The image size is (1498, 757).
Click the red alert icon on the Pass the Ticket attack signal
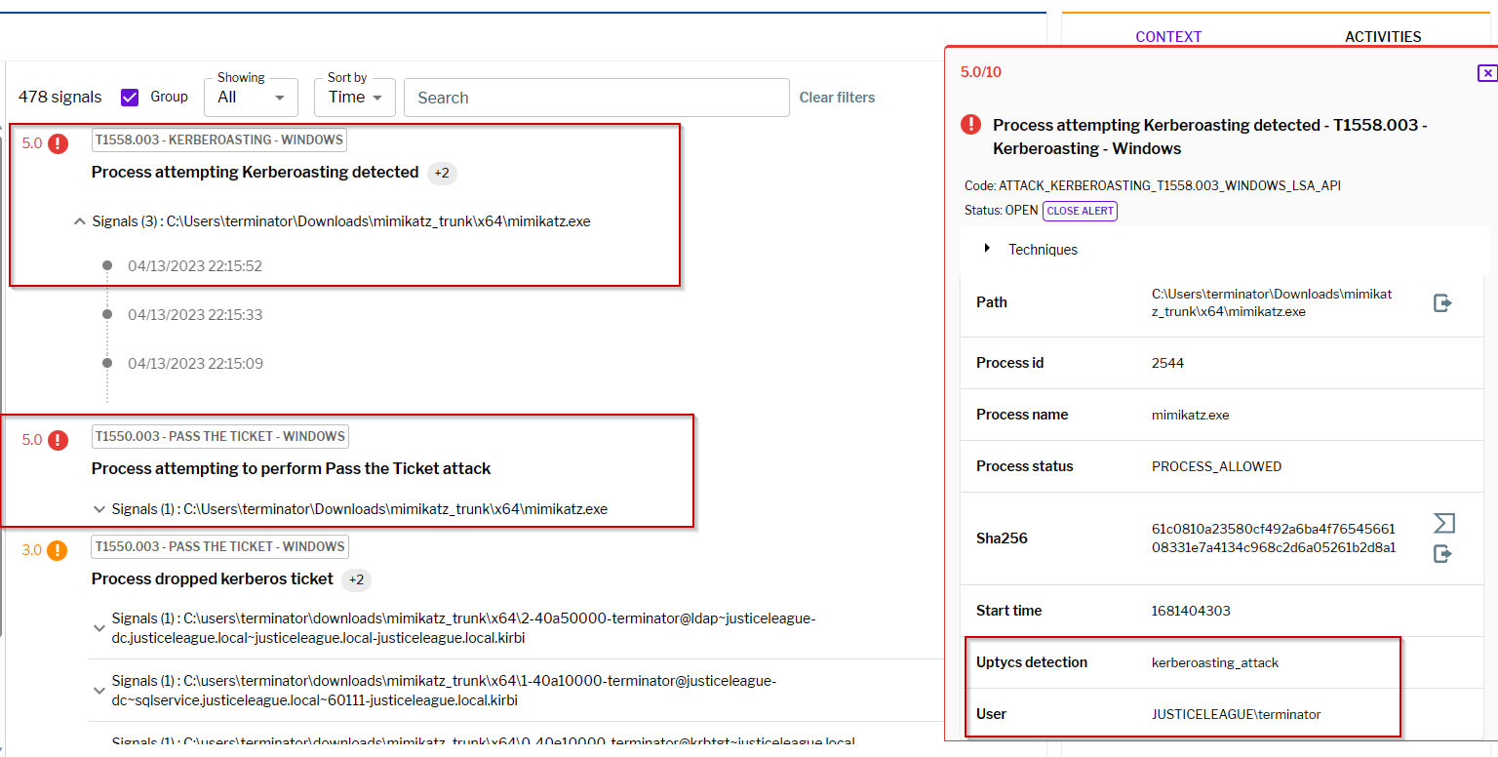[59, 440]
